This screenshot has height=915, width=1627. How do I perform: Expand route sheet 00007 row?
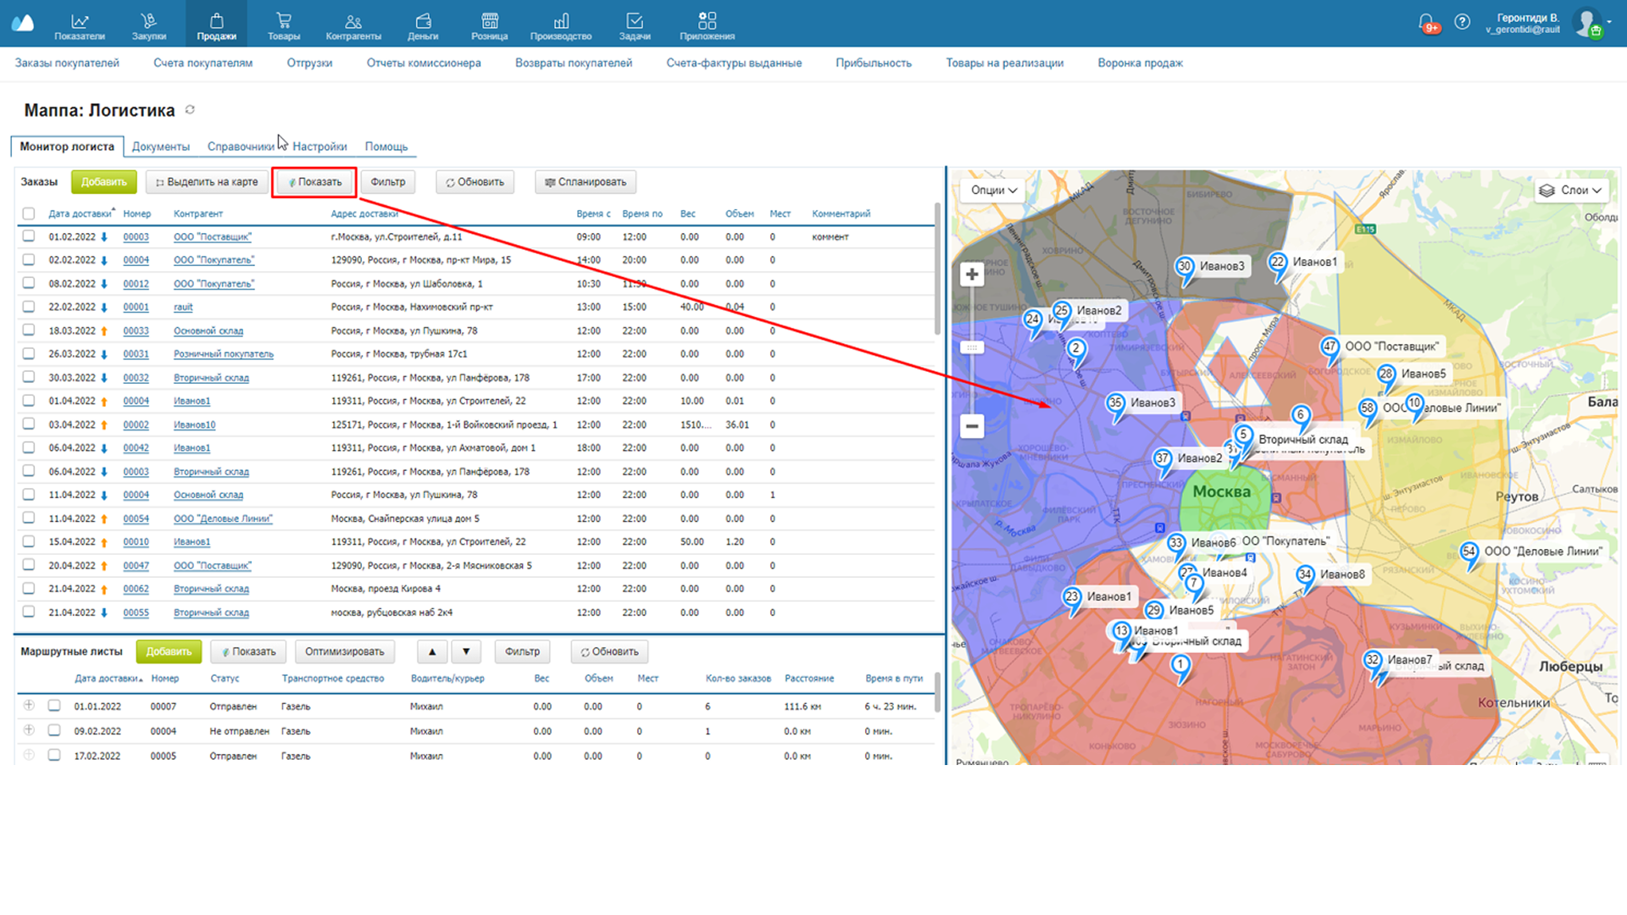click(29, 706)
